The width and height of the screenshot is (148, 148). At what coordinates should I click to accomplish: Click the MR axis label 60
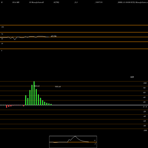[144, 93]
